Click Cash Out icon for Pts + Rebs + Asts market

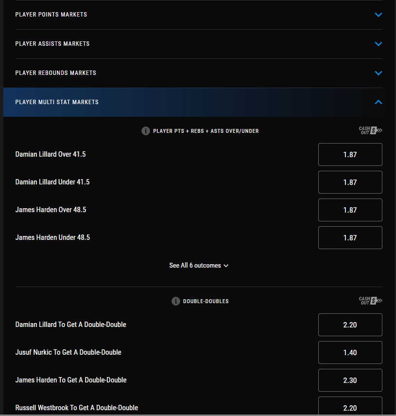coord(370,130)
